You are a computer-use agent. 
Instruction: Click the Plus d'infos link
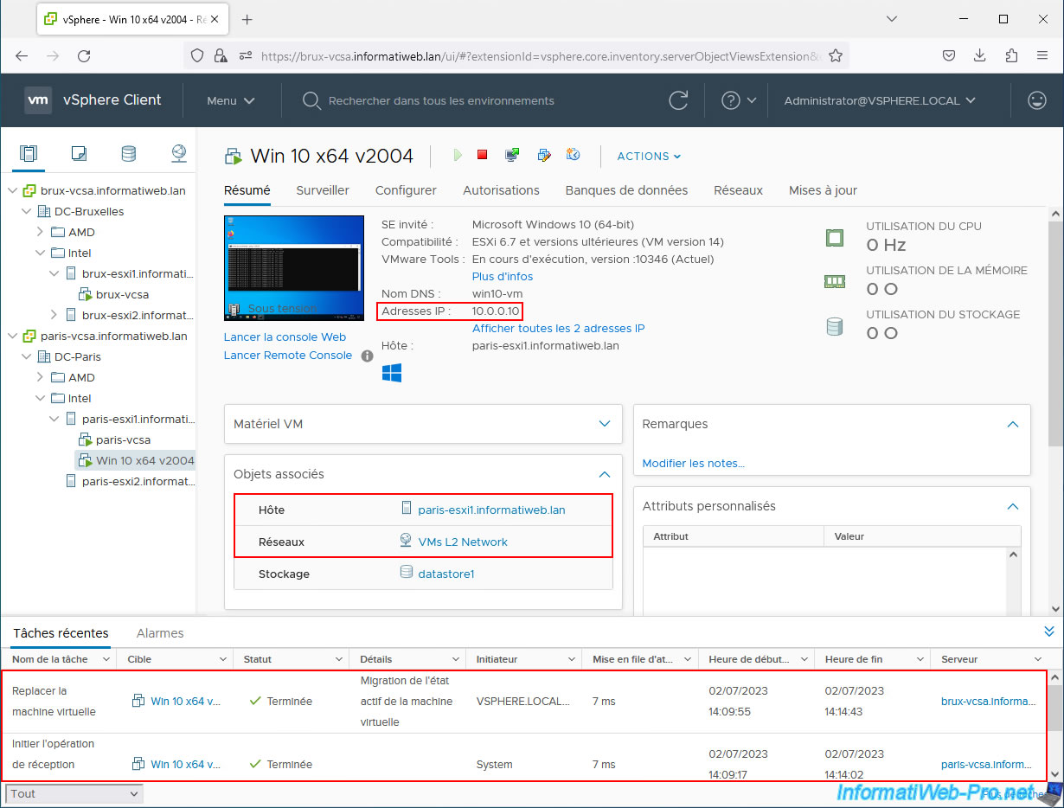503,277
